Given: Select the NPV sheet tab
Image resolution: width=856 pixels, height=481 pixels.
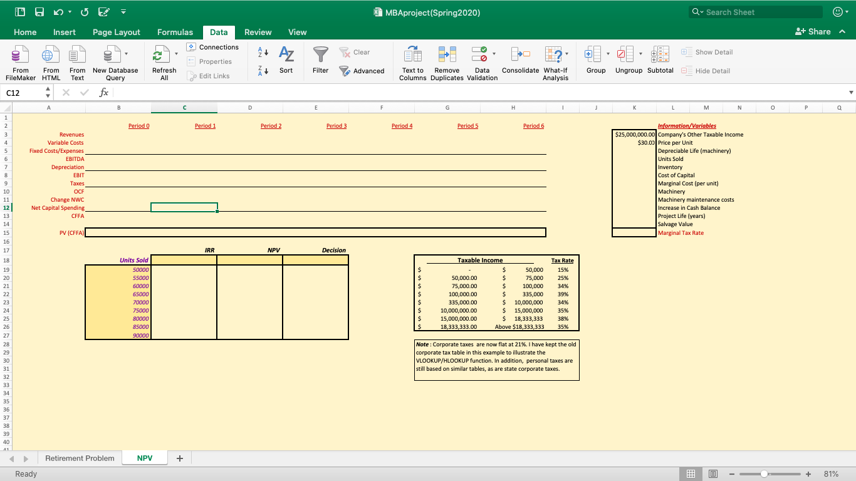Looking at the screenshot, I should pos(145,458).
